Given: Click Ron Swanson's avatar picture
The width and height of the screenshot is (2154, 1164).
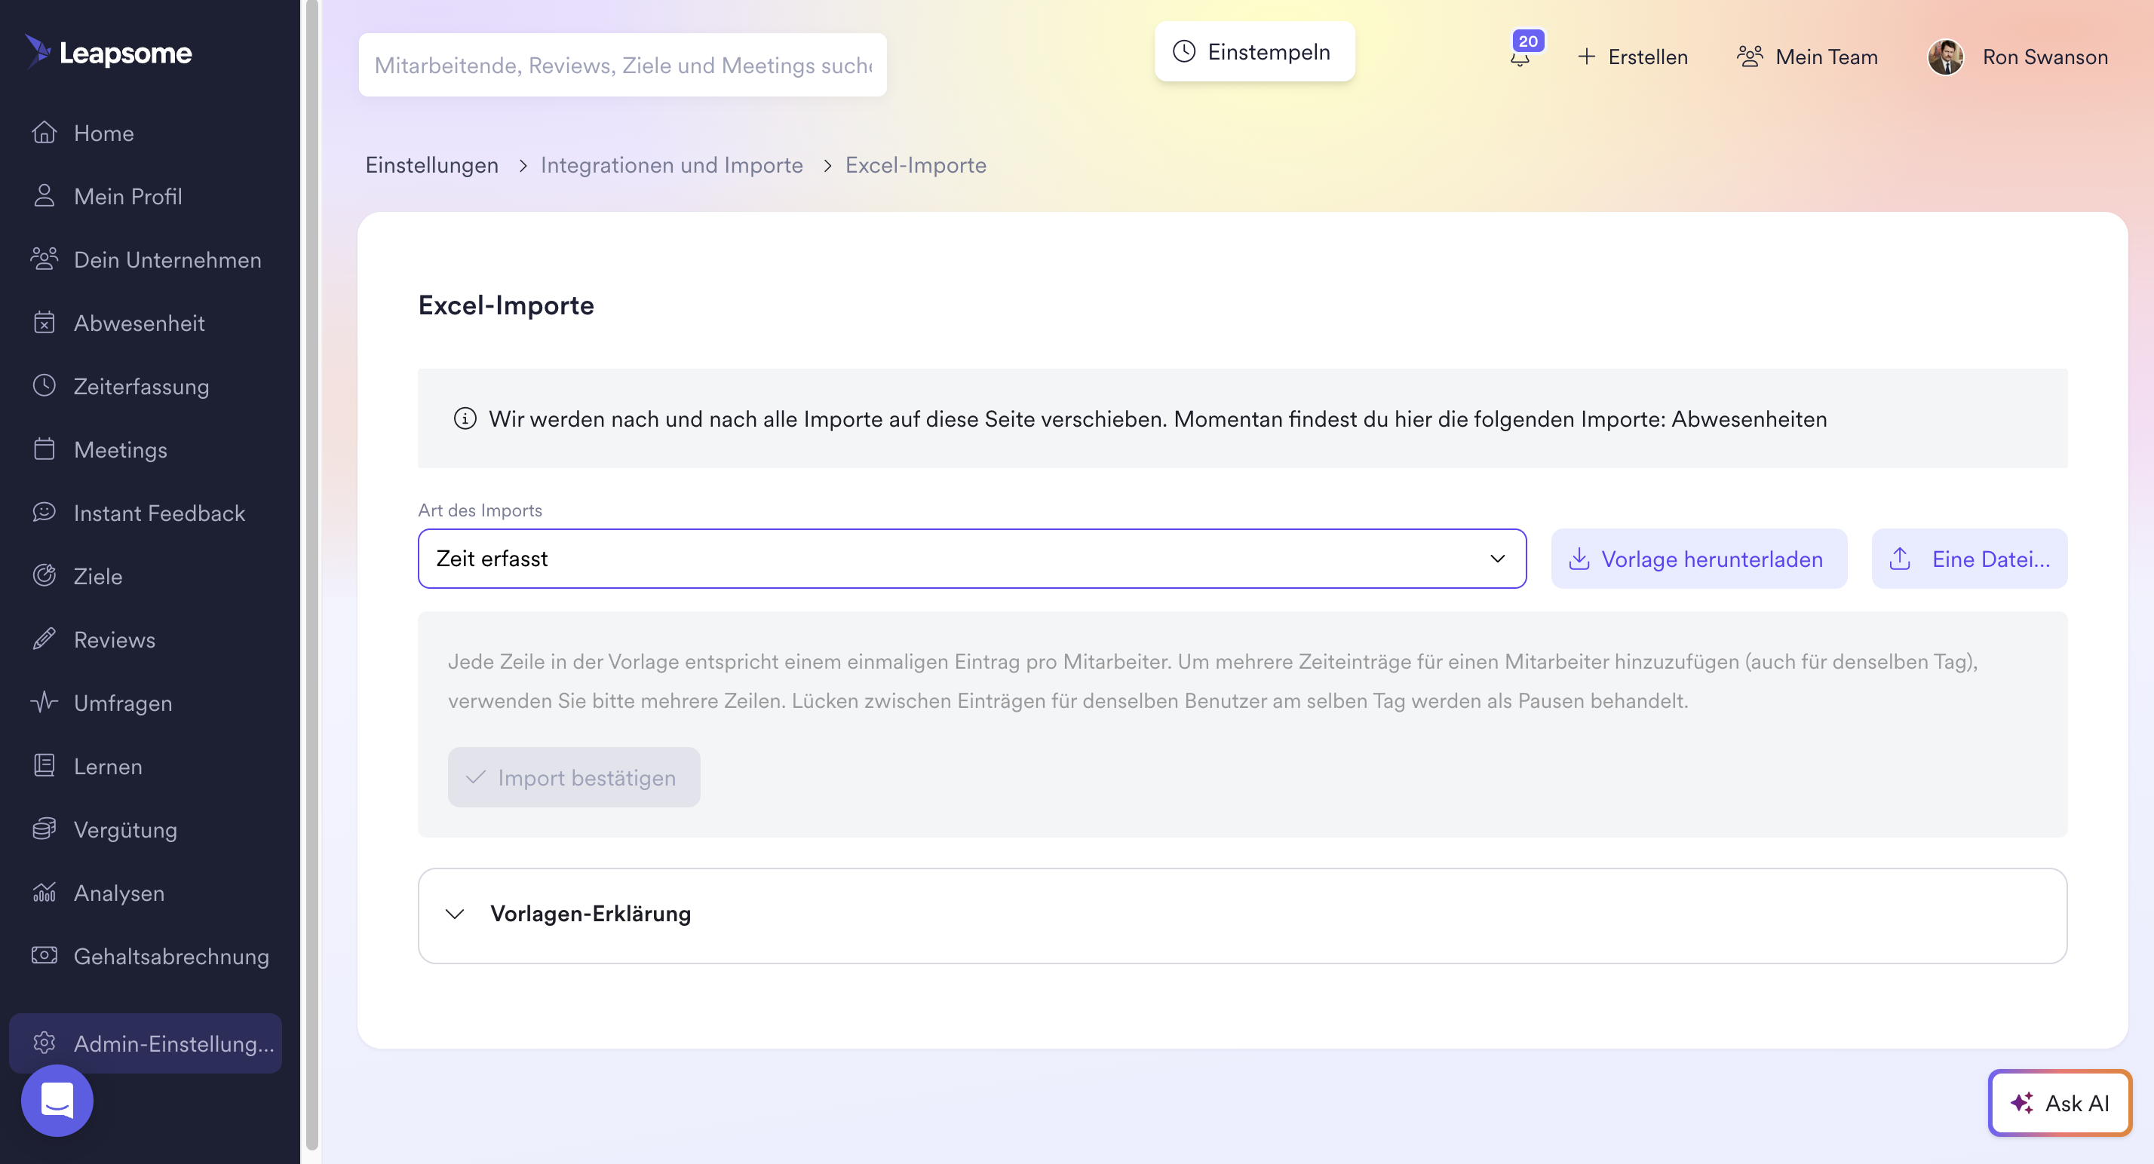Looking at the screenshot, I should (1946, 57).
